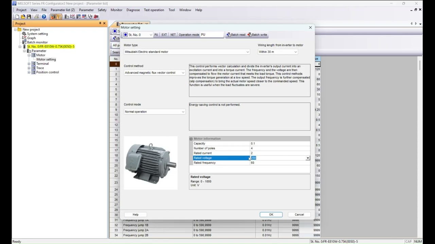Switch operation mode to NET
Image resolution: width=435 pixels, height=244 pixels.
click(173, 35)
